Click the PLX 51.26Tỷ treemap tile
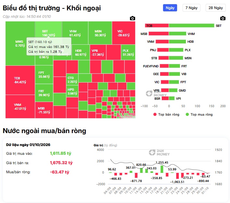This screenshot has height=203, width=230. [128, 52]
